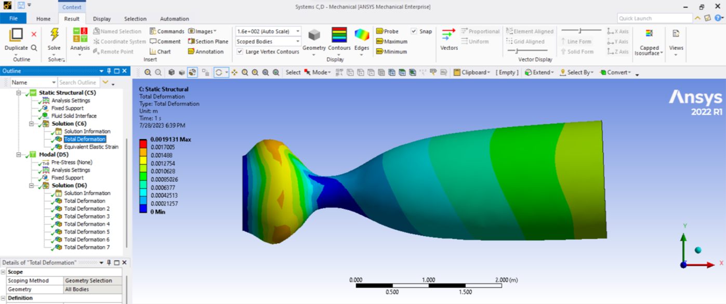Select Solution Information under Solution (C6)
Viewport: 726px width, 304px height.
(87, 131)
